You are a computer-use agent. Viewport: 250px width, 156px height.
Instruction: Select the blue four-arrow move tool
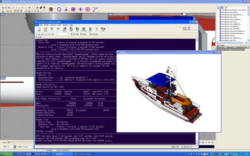(x=80, y=9)
